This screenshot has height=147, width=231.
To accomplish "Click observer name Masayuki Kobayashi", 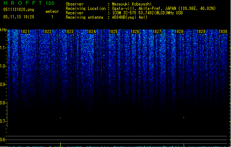I will coord(132,4).
